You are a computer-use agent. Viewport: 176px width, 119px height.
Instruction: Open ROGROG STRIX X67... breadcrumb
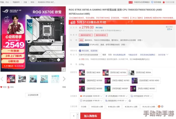tap(46, 2)
